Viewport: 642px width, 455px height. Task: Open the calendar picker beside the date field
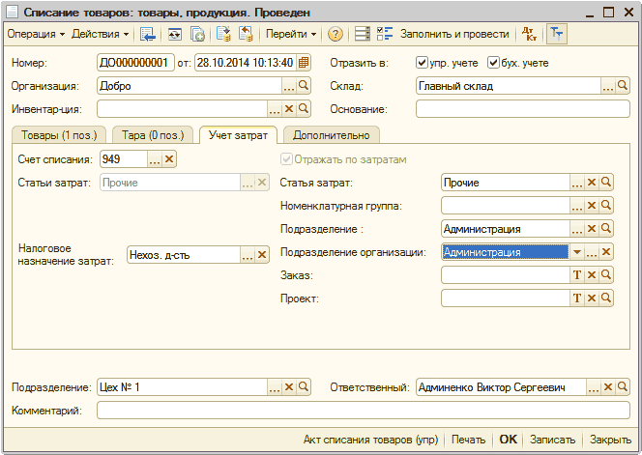point(304,63)
